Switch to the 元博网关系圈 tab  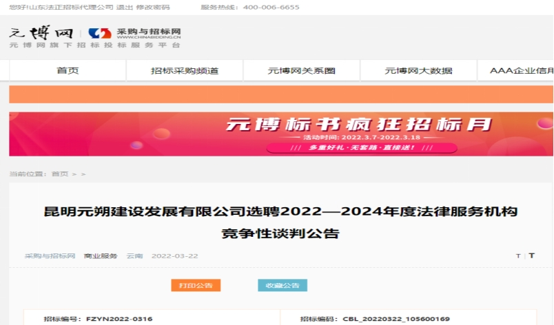[301, 70]
